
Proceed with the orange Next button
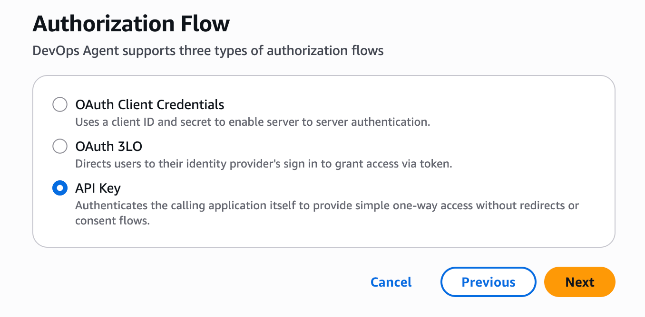[579, 282]
